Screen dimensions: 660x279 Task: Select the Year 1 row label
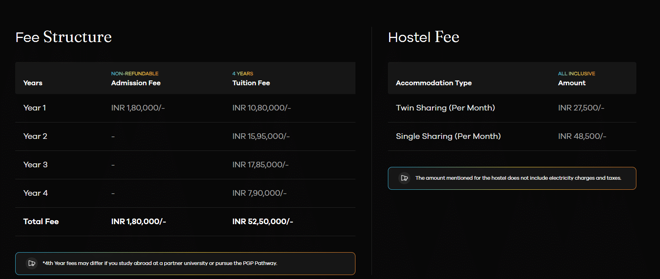(35, 108)
